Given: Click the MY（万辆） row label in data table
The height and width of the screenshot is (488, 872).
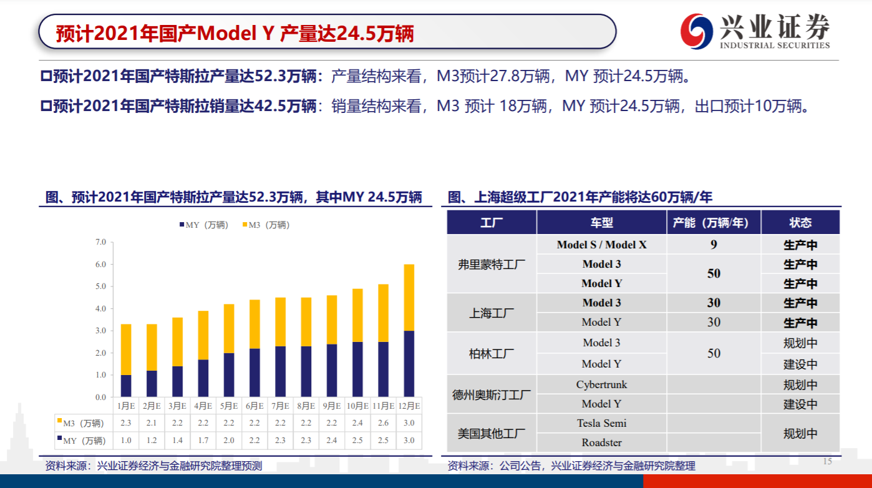Looking at the screenshot, I should tap(84, 441).
